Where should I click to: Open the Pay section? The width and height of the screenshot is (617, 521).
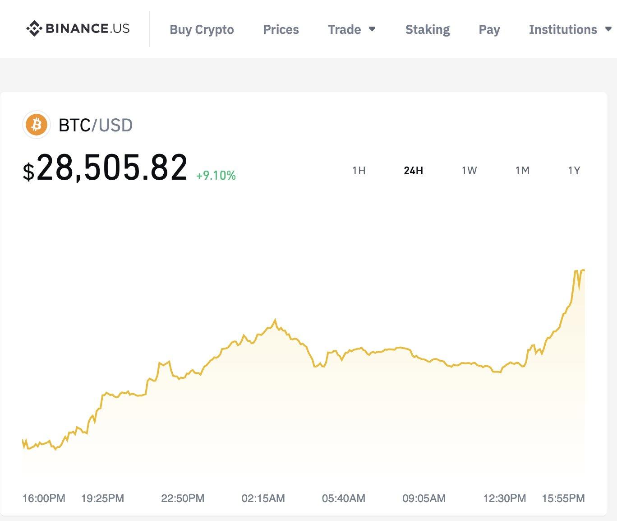coord(489,30)
